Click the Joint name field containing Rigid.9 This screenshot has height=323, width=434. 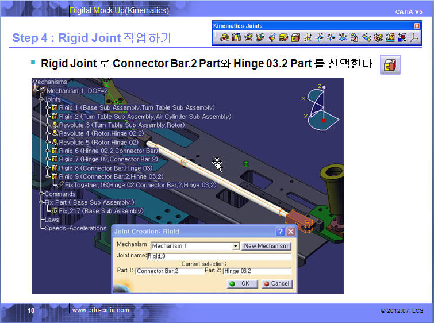(x=219, y=256)
